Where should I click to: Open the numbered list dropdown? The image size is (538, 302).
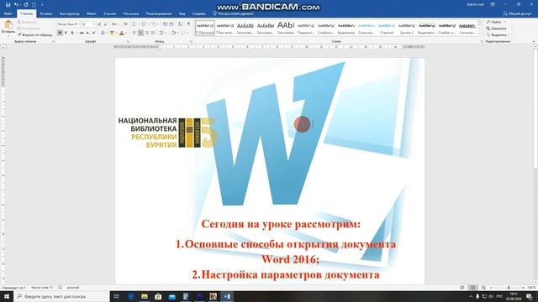point(148,24)
